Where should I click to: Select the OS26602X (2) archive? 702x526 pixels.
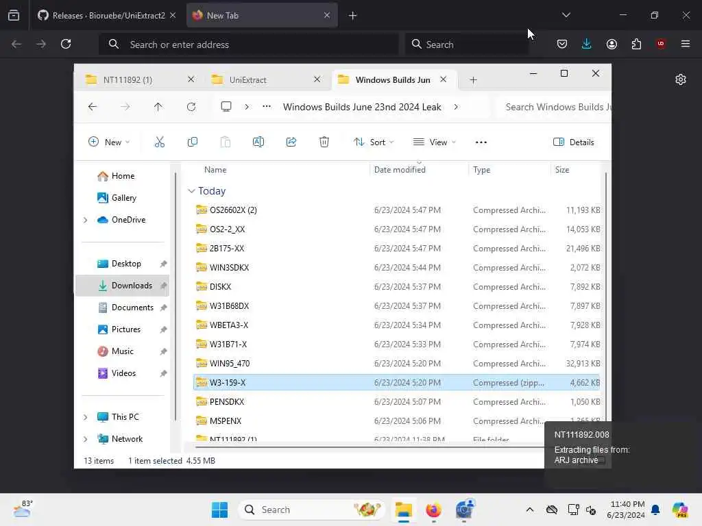(x=396, y=210)
